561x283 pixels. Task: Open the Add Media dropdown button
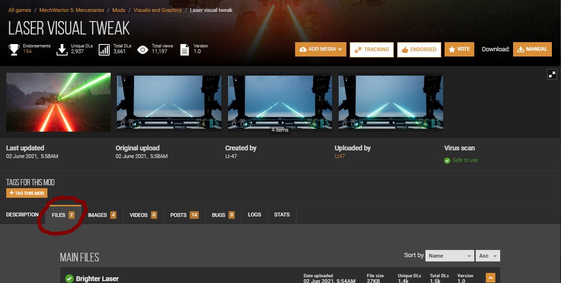click(321, 49)
